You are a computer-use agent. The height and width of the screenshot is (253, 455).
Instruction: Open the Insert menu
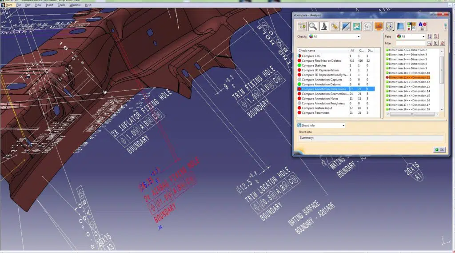[49, 5]
